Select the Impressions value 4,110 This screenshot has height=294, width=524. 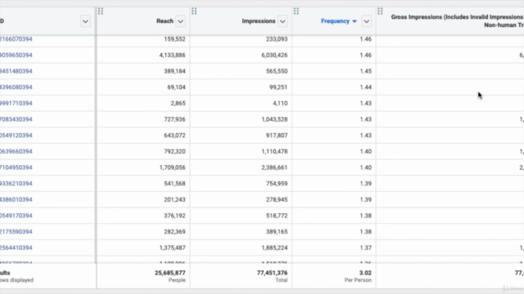click(280, 104)
